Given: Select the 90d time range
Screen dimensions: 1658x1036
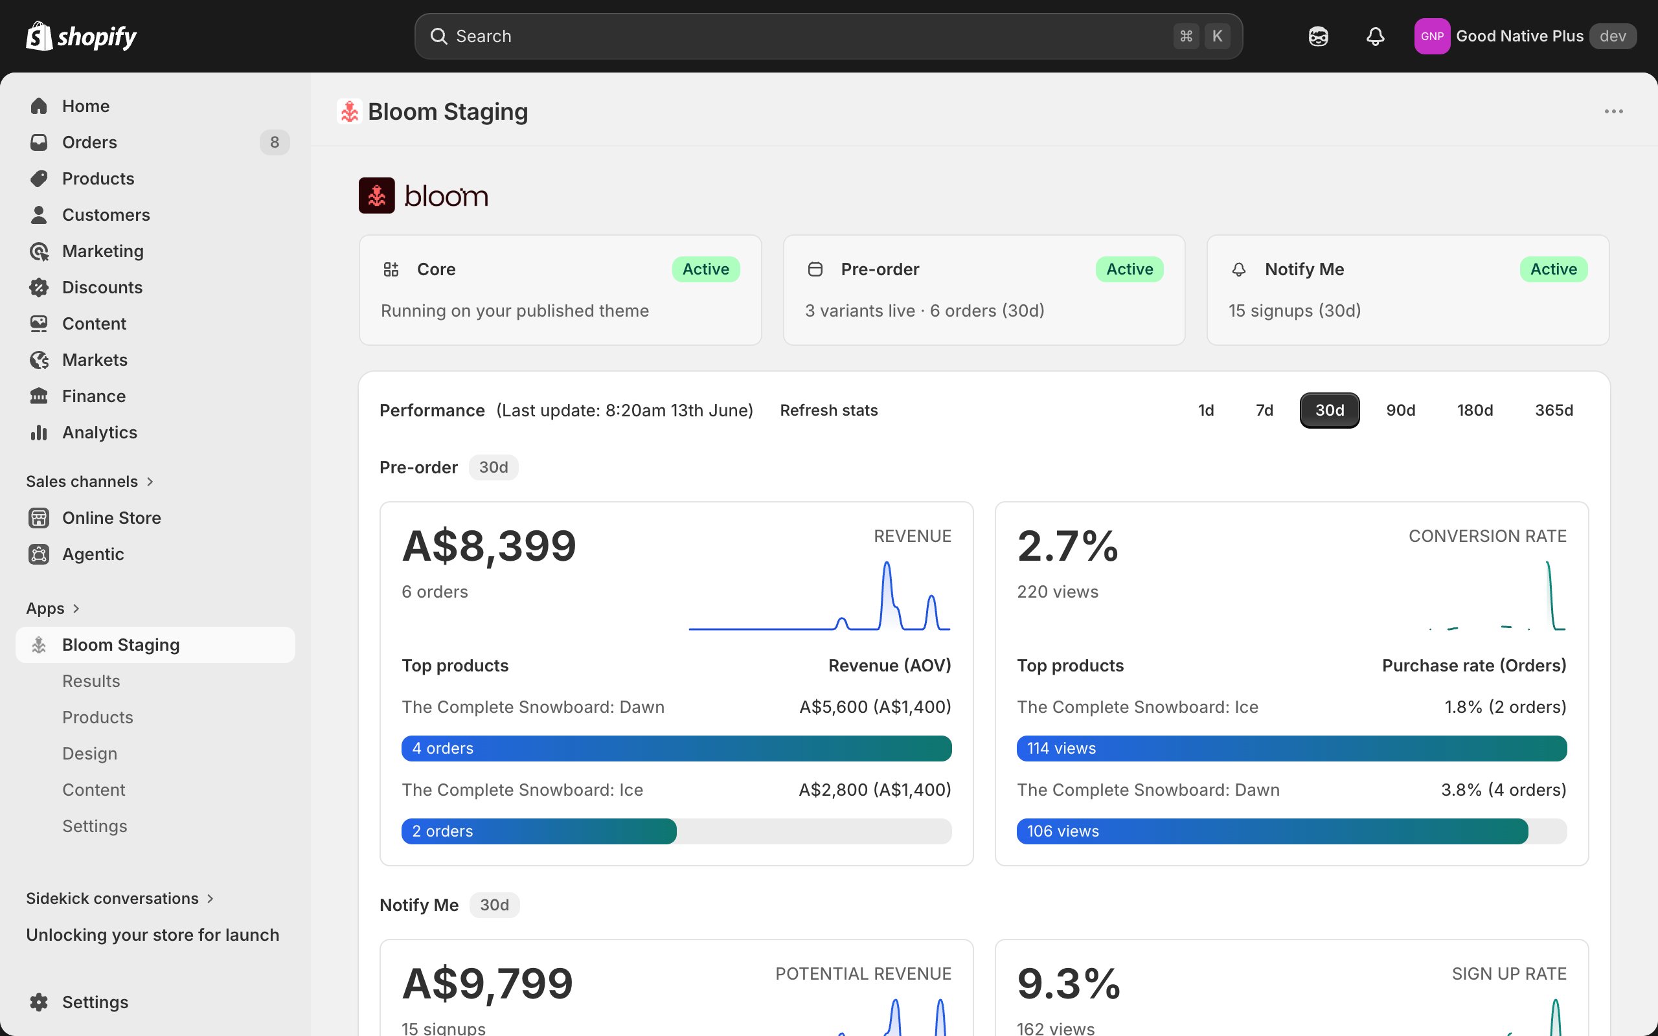Looking at the screenshot, I should (1401, 411).
